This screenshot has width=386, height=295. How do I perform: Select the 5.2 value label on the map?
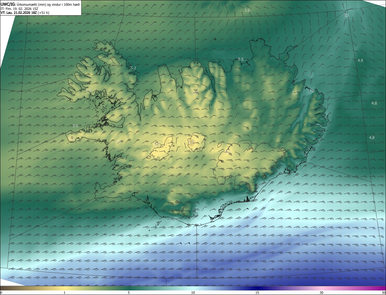click(133, 68)
